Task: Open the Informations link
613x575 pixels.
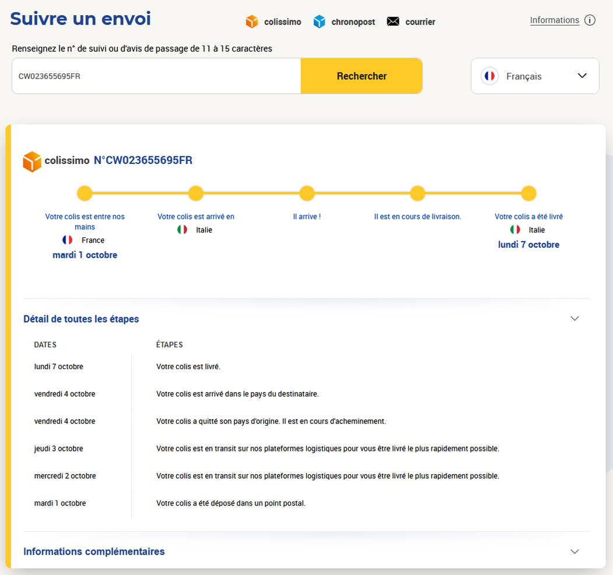Action: click(x=554, y=20)
